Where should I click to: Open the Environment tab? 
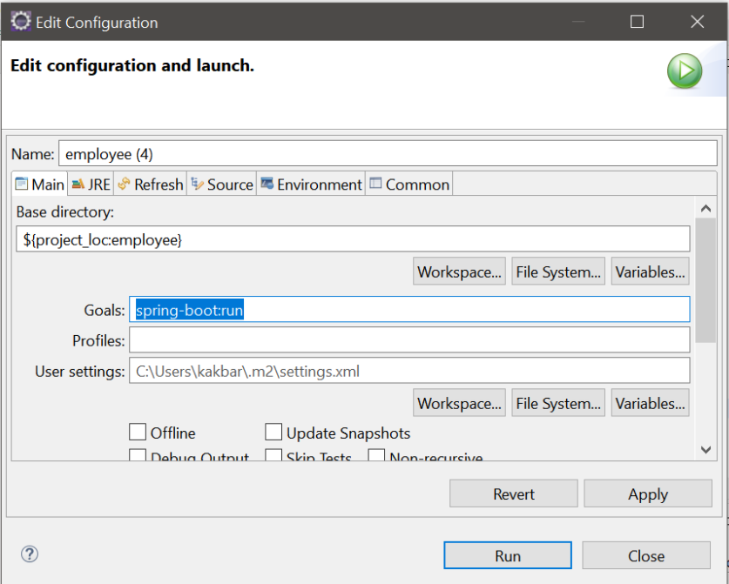coord(311,185)
